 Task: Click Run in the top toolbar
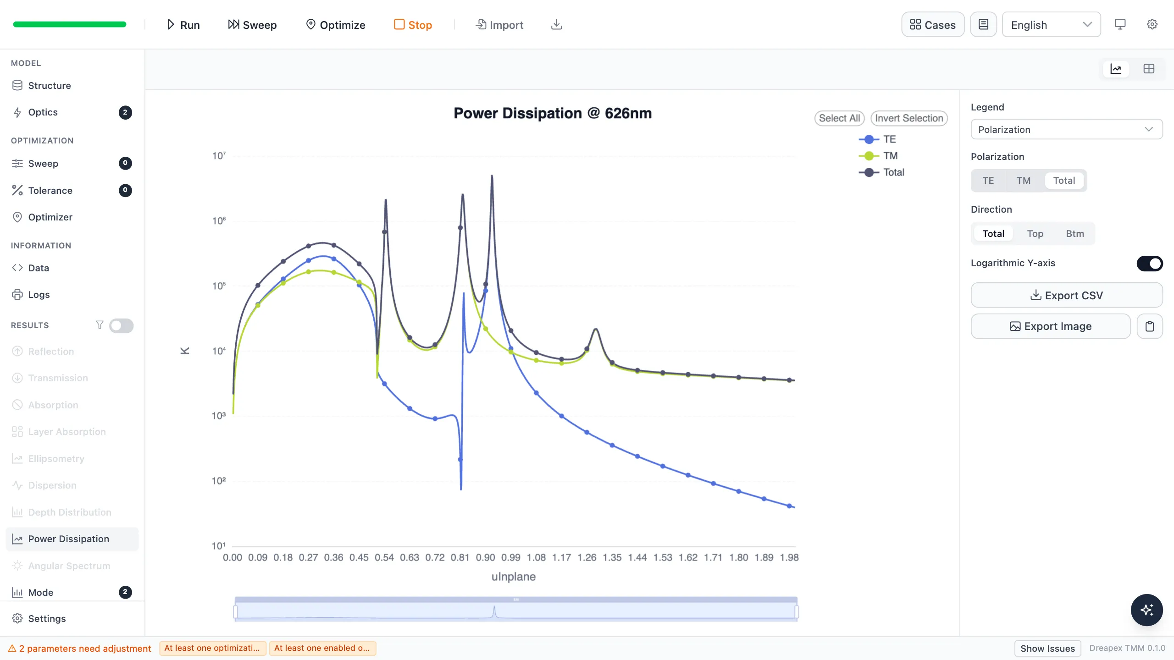click(x=183, y=25)
